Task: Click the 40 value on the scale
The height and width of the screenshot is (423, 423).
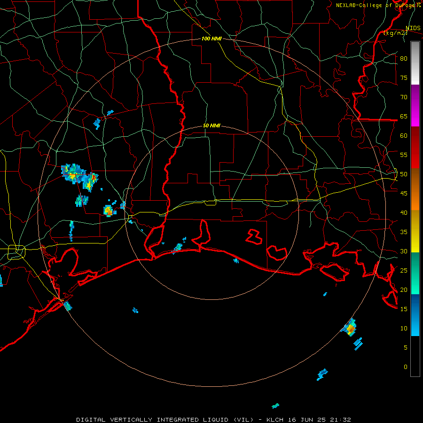Action: [404, 212]
